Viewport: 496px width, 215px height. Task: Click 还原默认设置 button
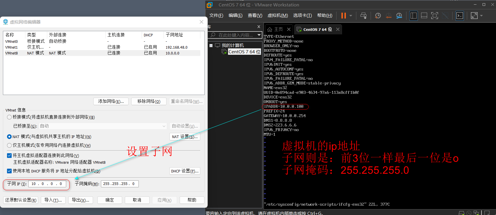pyautogui.click(x=21, y=200)
